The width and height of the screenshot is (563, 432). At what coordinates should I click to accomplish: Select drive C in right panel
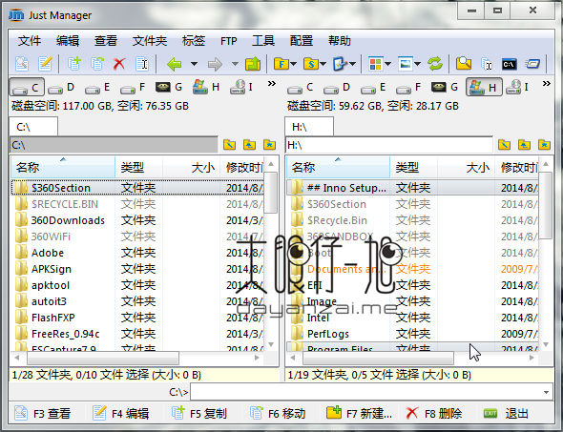click(301, 87)
